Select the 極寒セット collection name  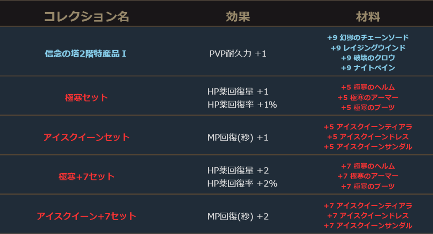click(x=86, y=97)
